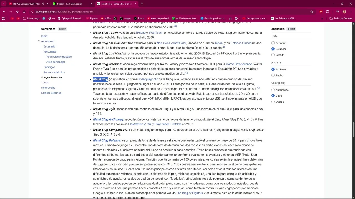The height and width of the screenshot is (199, 355).
Task: Select Pequeño text size
Action: click(x=273, y=43)
